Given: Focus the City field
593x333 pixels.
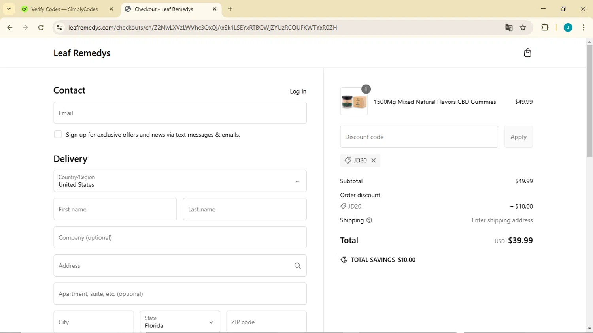Looking at the screenshot, I should (94, 322).
